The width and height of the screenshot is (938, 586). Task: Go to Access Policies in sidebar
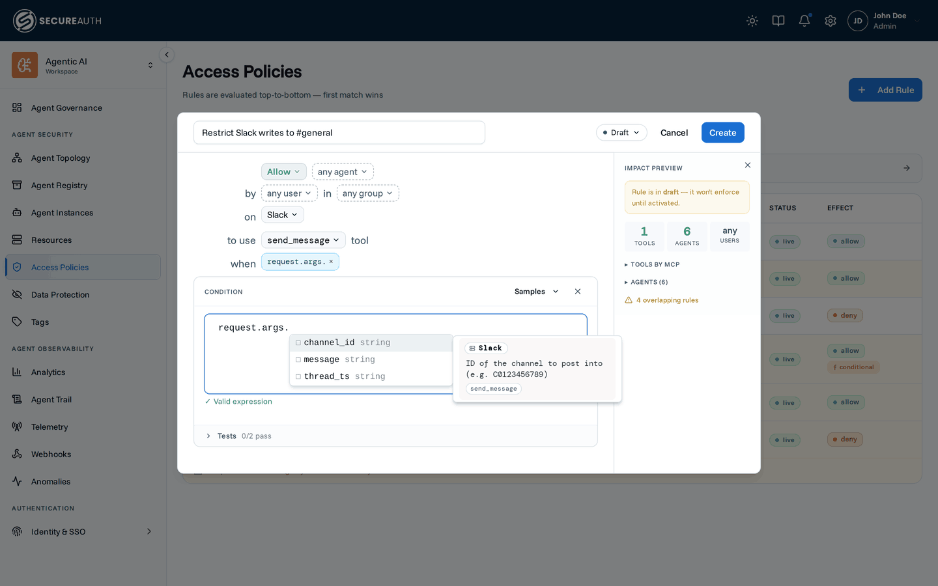coord(83,267)
